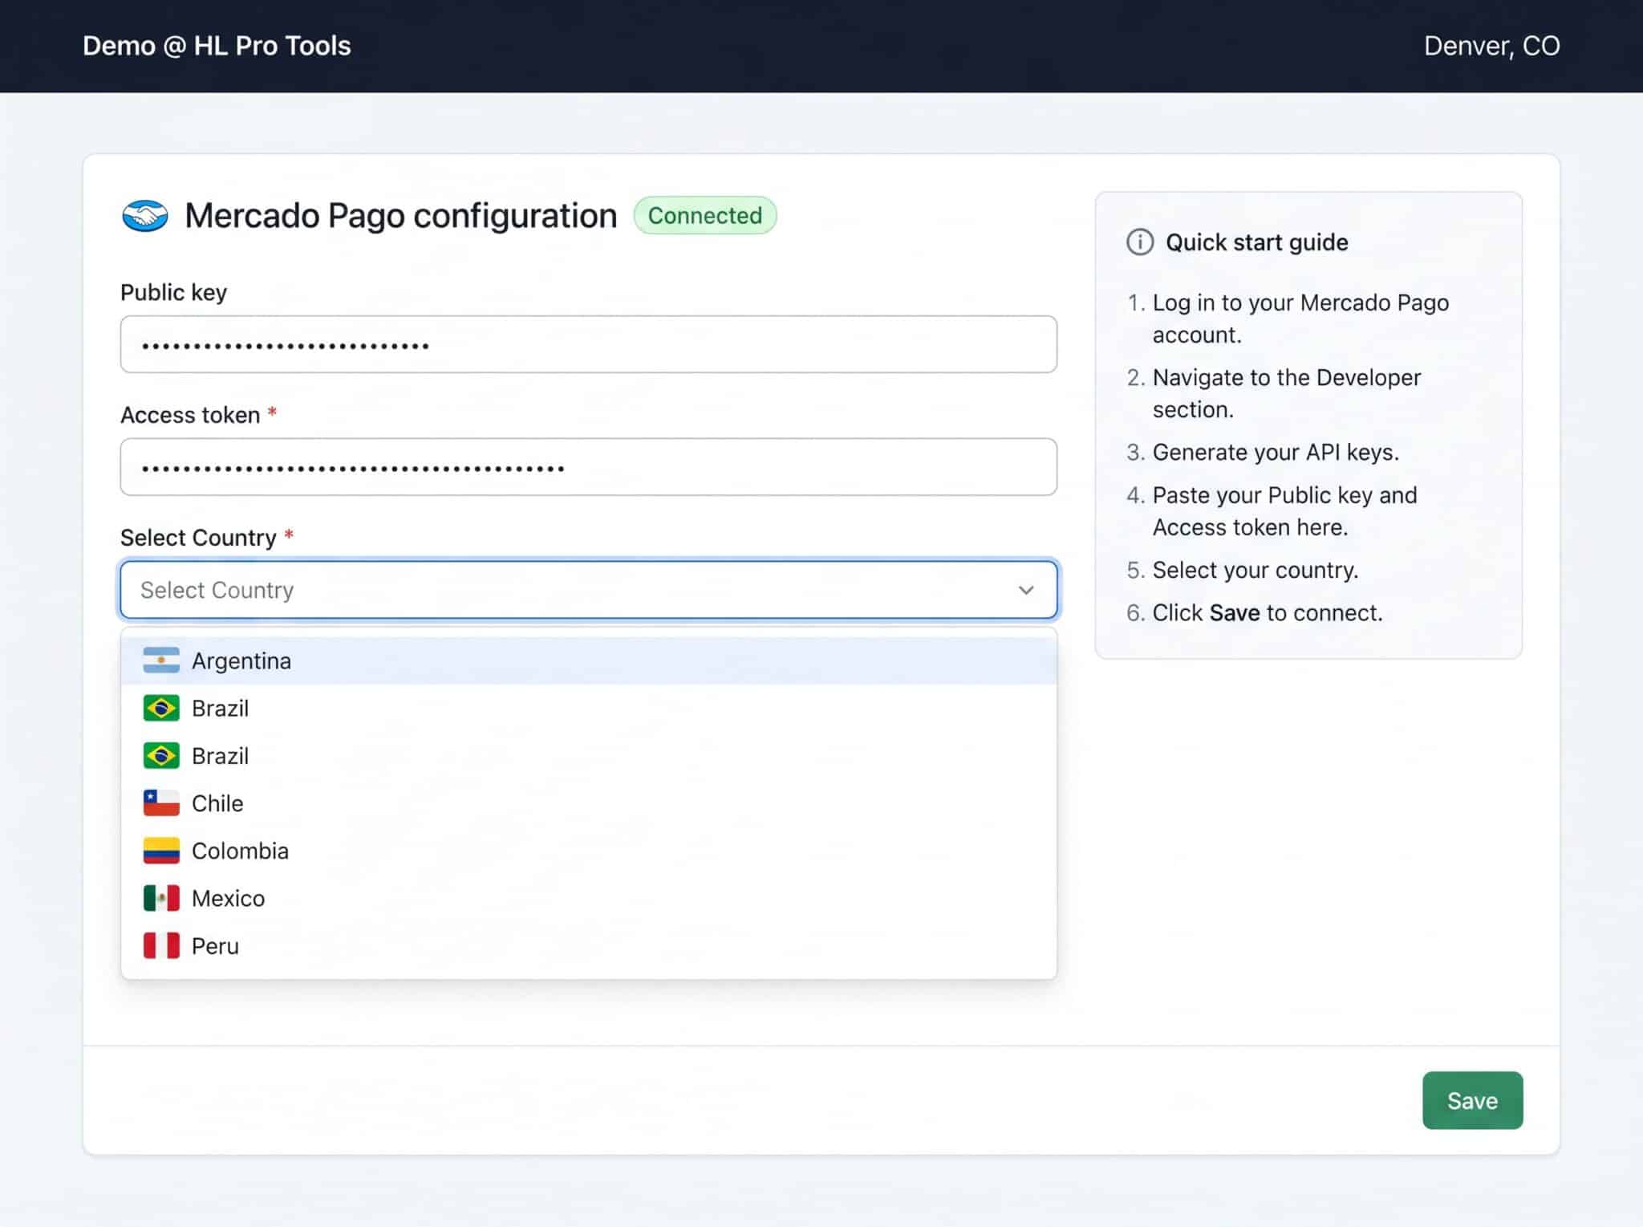Click the Argentina flag icon
The width and height of the screenshot is (1643, 1227).
click(x=161, y=660)
